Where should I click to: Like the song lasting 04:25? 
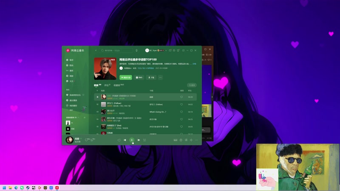[181, 119]
